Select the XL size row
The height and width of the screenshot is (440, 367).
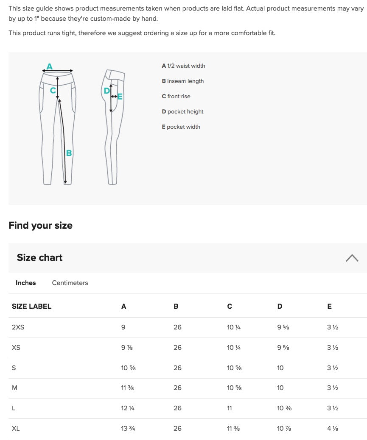coord(16,429)
